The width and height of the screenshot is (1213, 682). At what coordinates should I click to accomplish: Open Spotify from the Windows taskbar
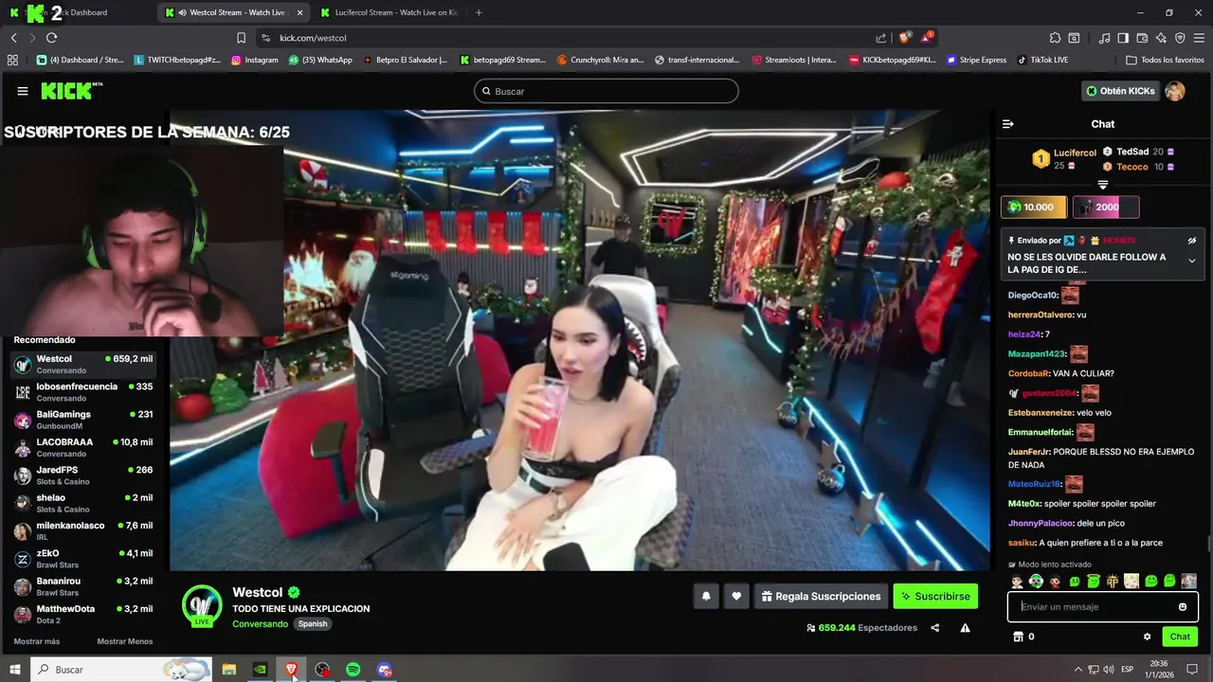click(x=353, y=670)
